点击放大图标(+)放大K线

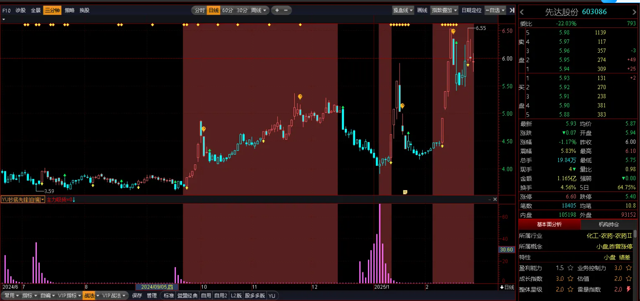click(x=276, y=10)
